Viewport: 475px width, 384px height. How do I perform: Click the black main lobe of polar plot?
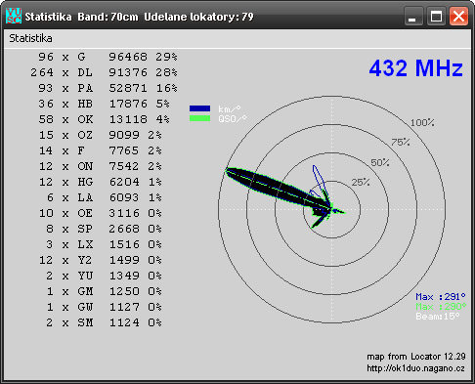coord(278,188)
